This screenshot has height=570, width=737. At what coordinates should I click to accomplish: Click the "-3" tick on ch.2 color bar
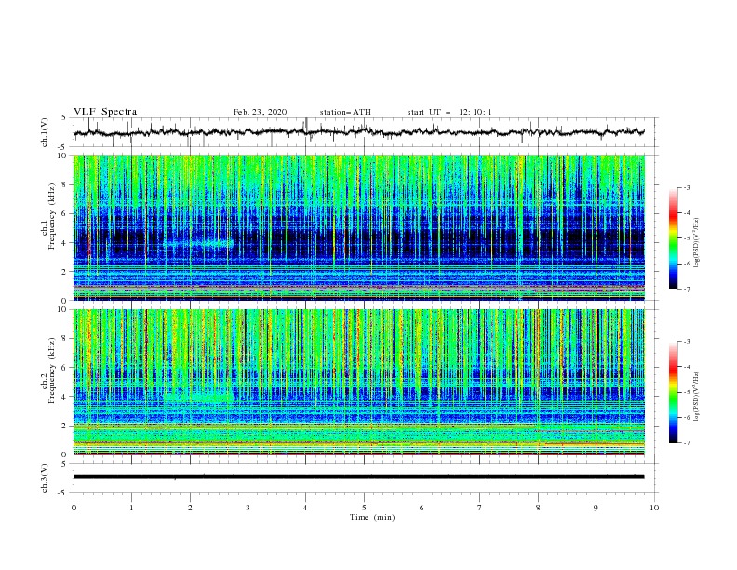[687, 342]
